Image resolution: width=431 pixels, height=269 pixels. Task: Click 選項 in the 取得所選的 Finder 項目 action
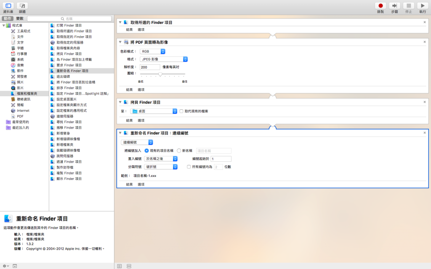click(x=141, y=30)
